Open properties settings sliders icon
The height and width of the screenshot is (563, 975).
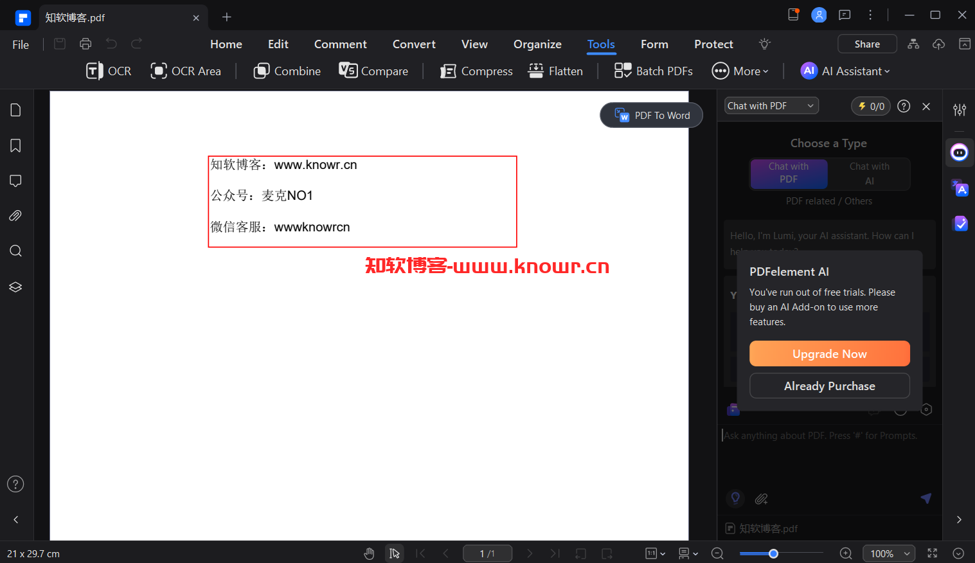click(960, 110)
